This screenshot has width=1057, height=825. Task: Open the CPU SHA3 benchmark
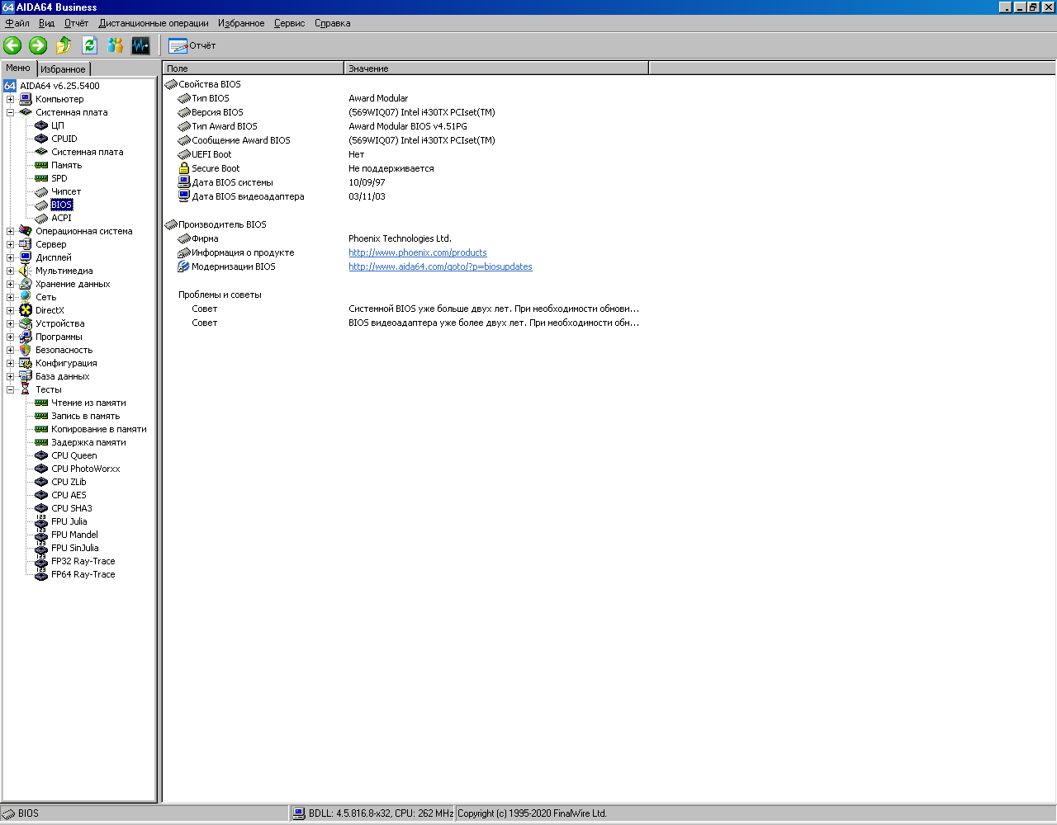[71, 508]
